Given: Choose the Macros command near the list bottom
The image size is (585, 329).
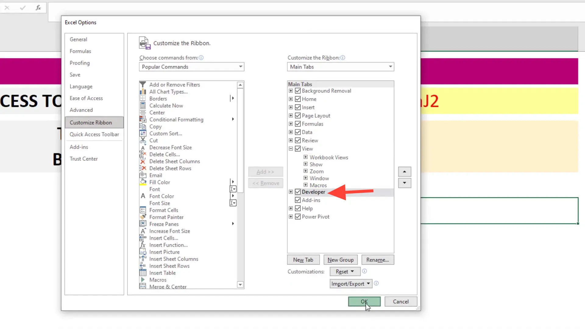Looking at the screenshot, I should point(157,280).
